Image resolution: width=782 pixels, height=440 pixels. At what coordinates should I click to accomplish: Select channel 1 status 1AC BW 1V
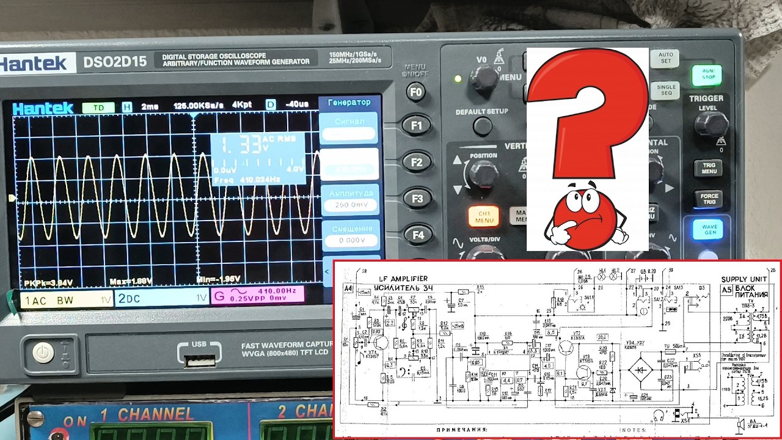point(66,300)
